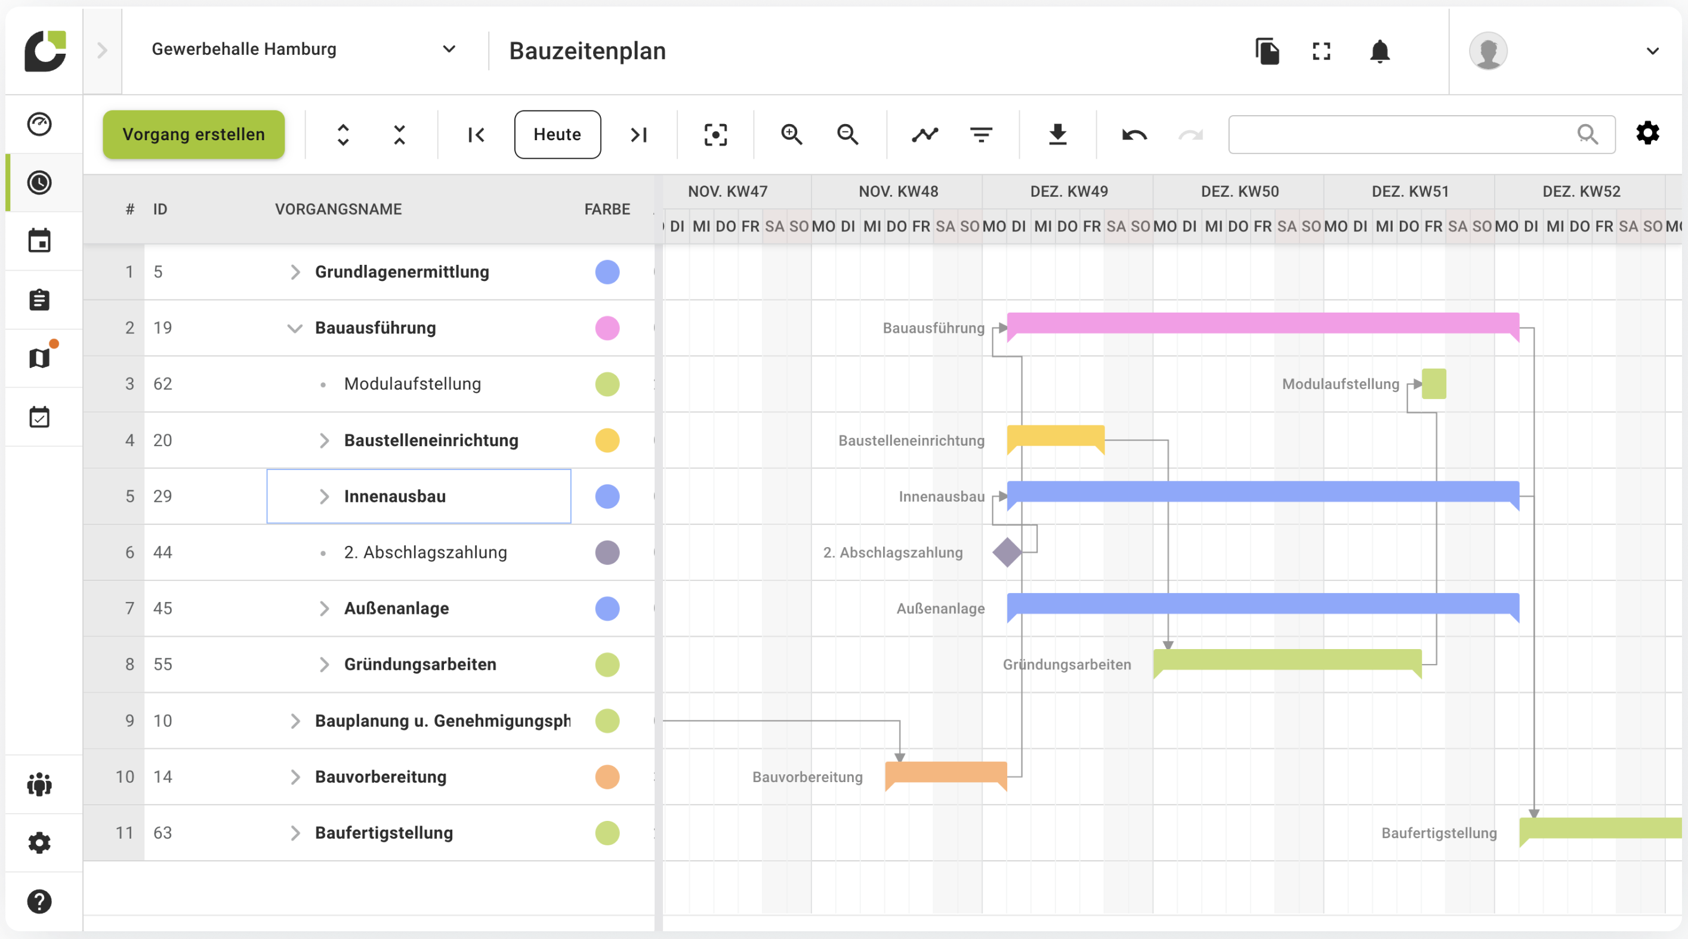Screen dimensions: 1688x939
Task: Open the Gewerbehalle Hamburg project dropdown
Action: coord(449,49)
